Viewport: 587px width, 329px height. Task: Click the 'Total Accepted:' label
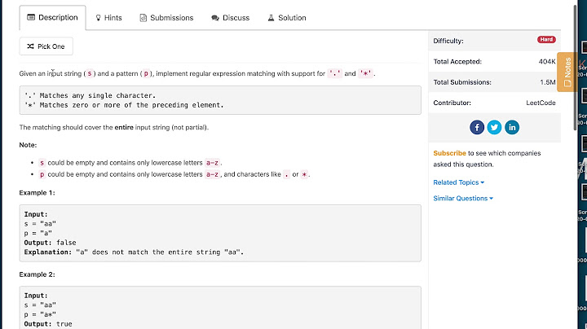pos(457,62)
